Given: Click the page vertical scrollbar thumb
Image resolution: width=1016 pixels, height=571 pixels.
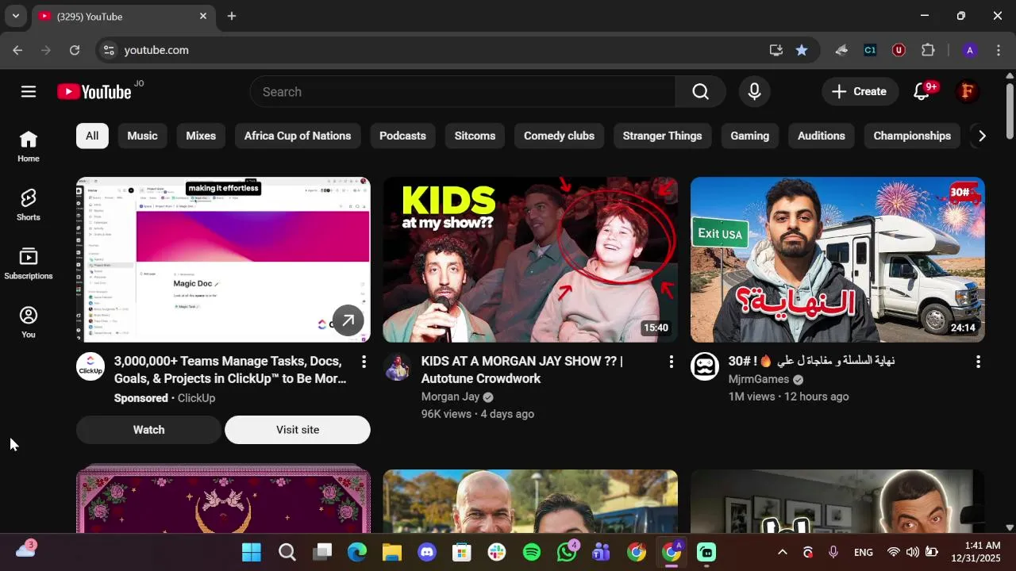Looking at the screenshot, I should (1010, 110).
